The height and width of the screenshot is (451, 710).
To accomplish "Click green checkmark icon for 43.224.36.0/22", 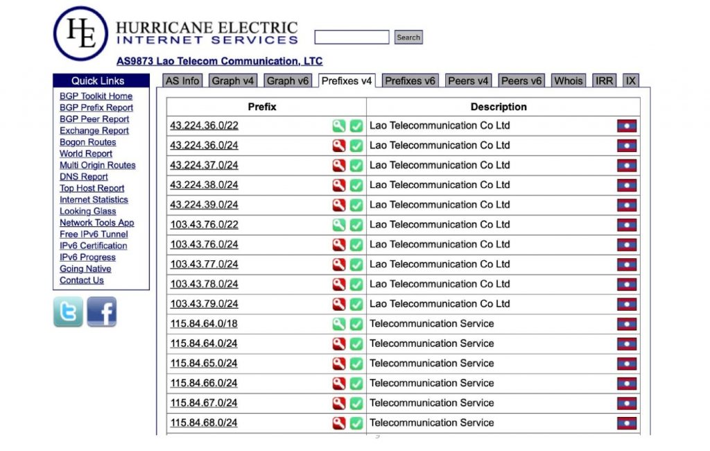I will (356, 126).
